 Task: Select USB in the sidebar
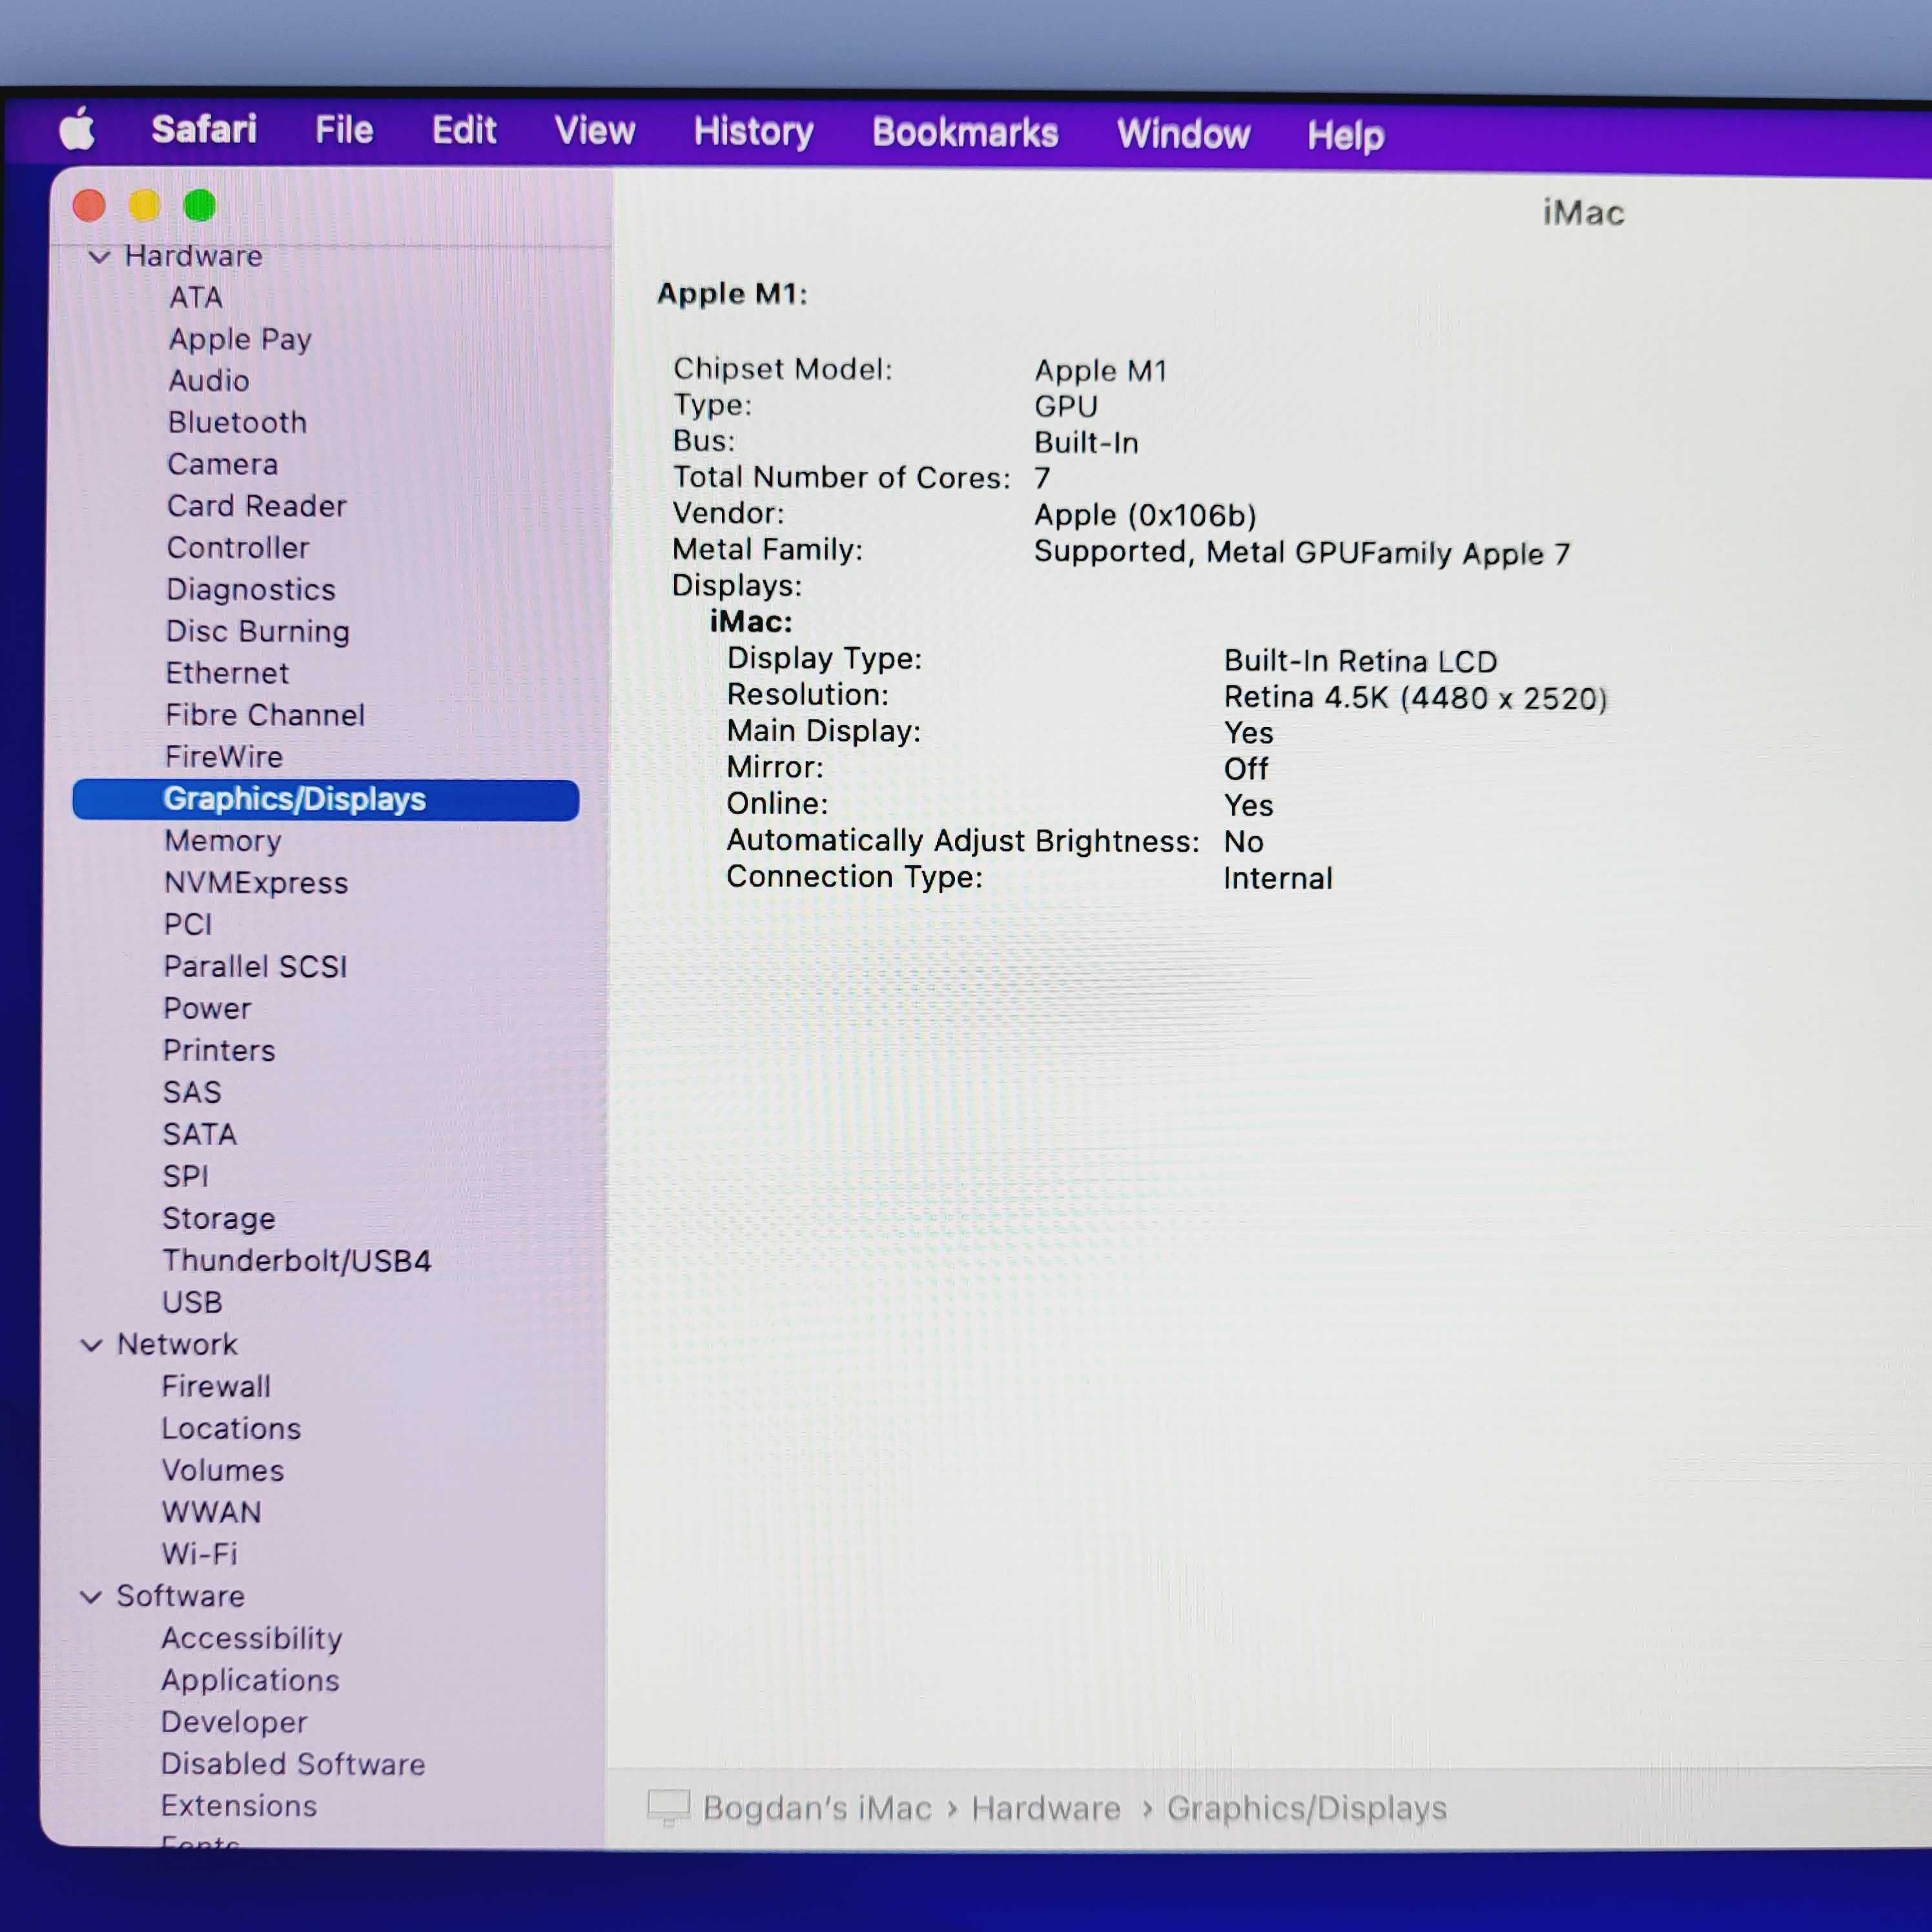point(192,1303)
